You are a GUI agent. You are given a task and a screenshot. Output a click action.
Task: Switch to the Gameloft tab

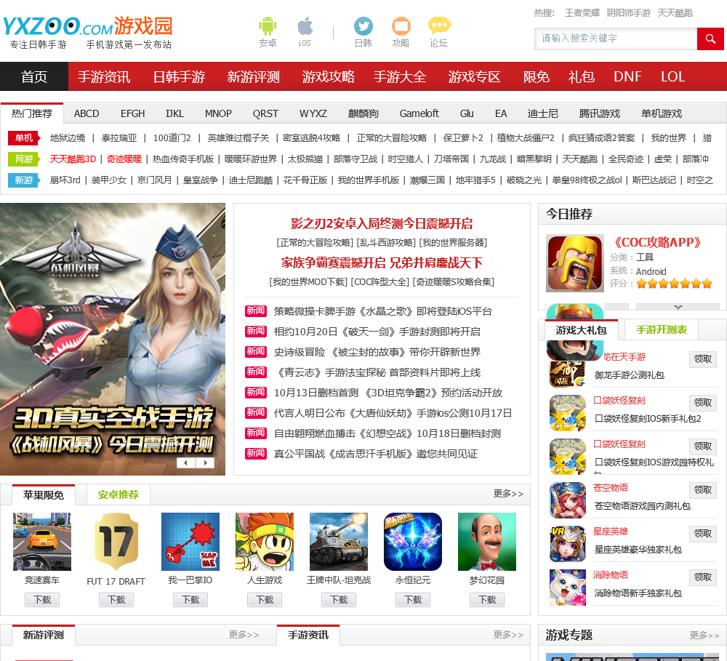(x=419, y=113)
